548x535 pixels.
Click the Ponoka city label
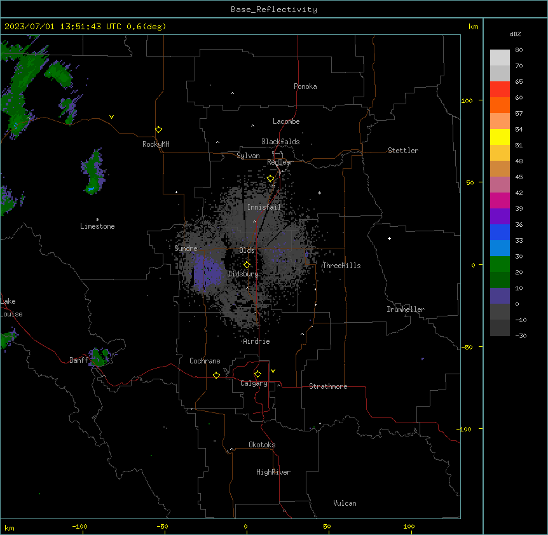(305, 86)
